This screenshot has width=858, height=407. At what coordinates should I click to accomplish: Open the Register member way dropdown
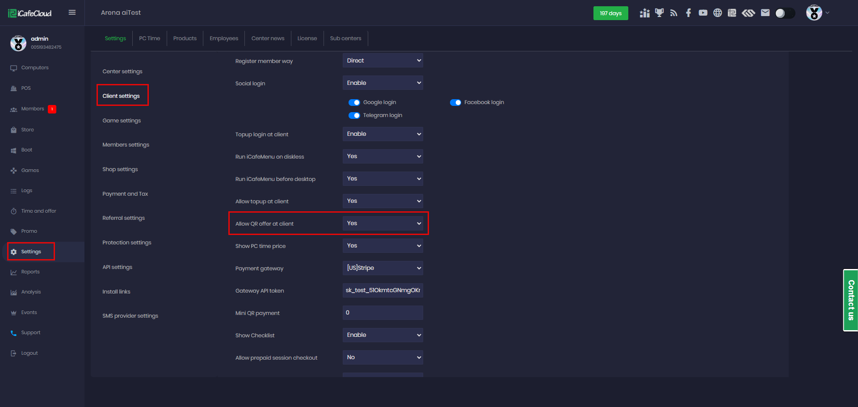tap(383, 61)
